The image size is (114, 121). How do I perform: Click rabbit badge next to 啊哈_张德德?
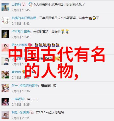[31, 112]
